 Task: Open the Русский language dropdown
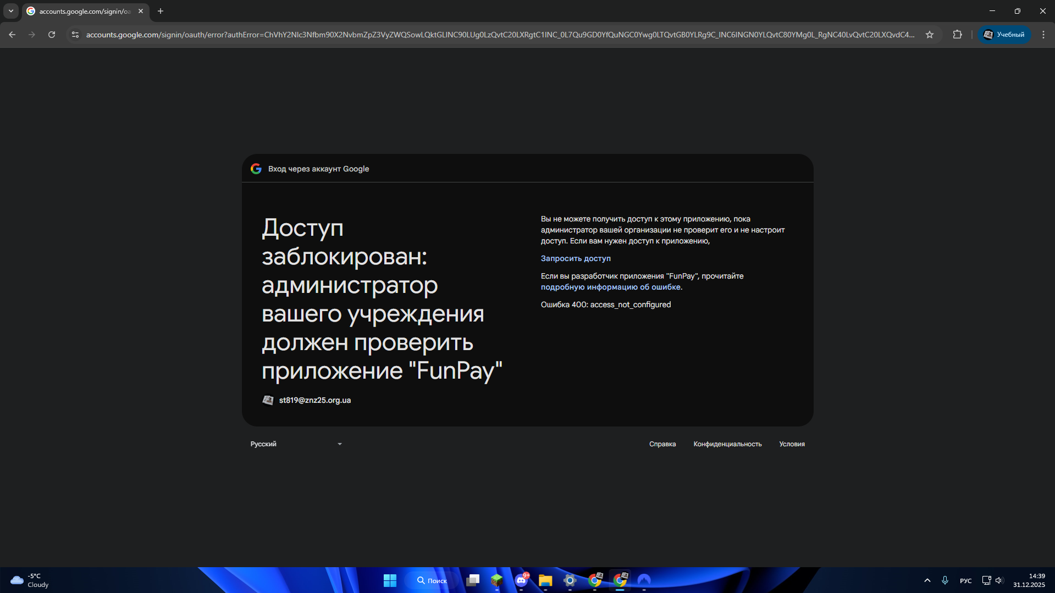(x=296, y=444)
